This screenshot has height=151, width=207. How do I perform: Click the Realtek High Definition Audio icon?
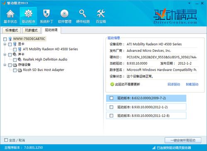tap(19, 59)
